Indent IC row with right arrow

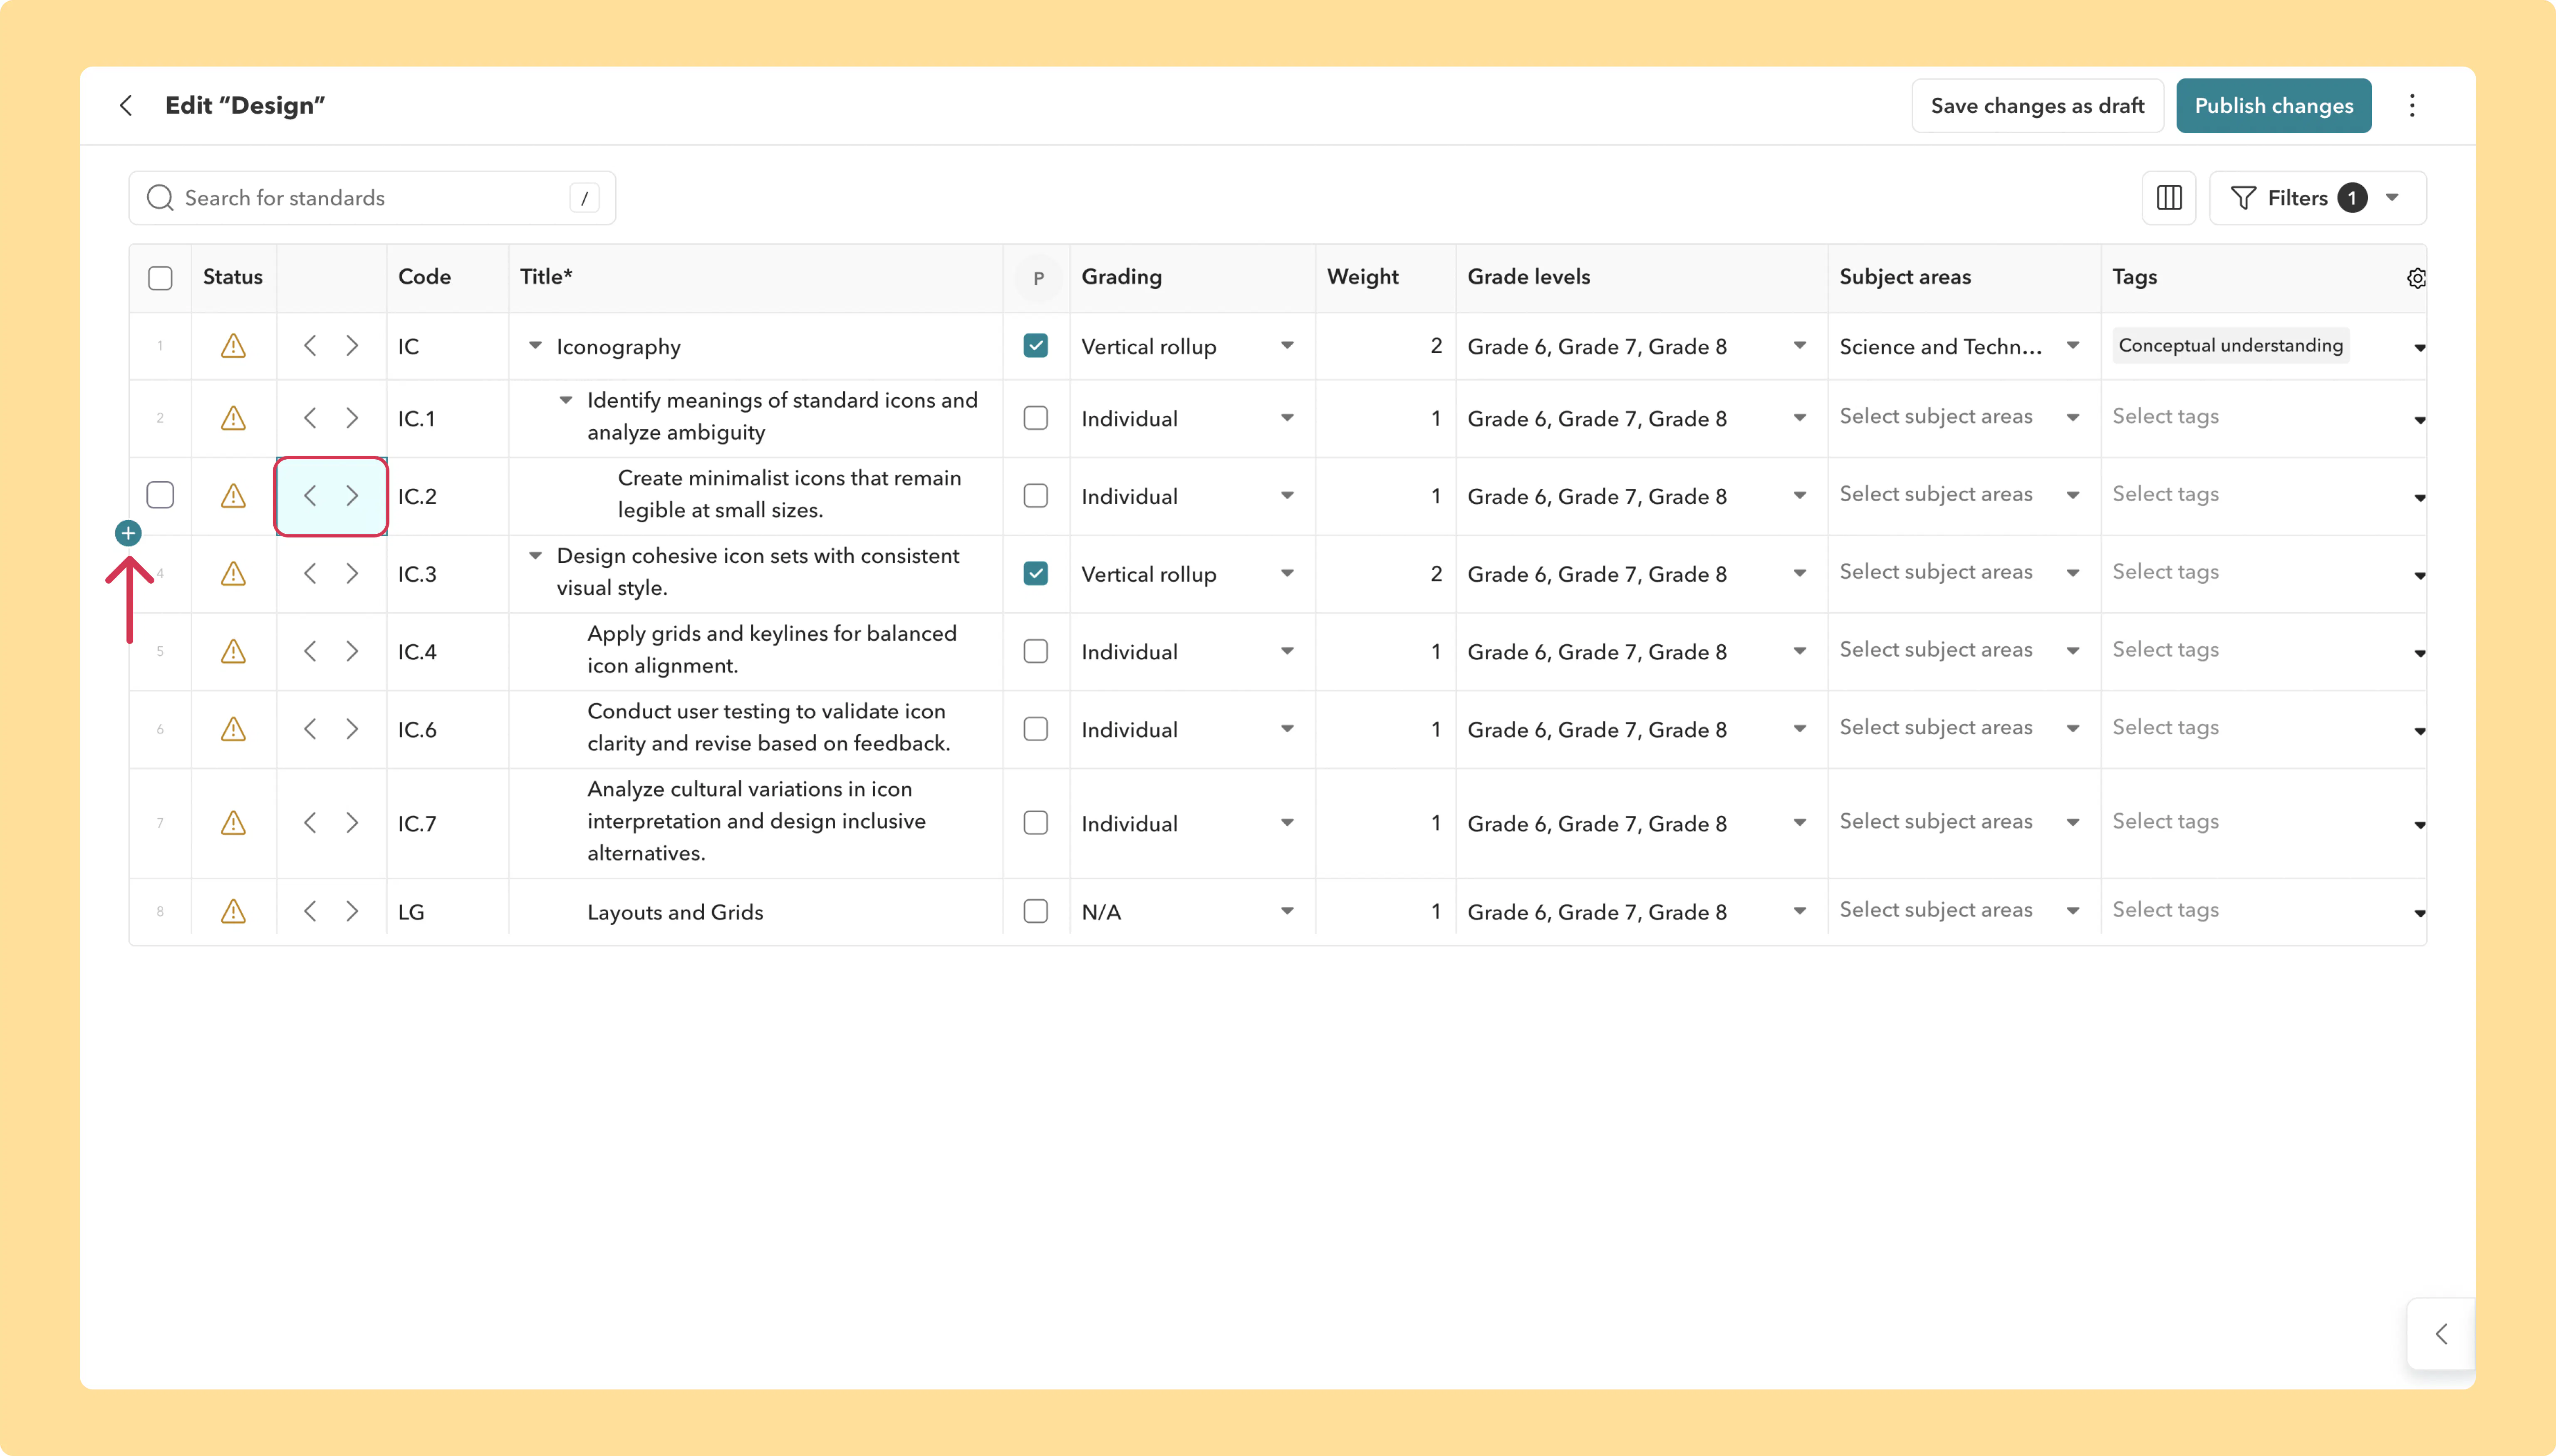(x=352, y=346)
